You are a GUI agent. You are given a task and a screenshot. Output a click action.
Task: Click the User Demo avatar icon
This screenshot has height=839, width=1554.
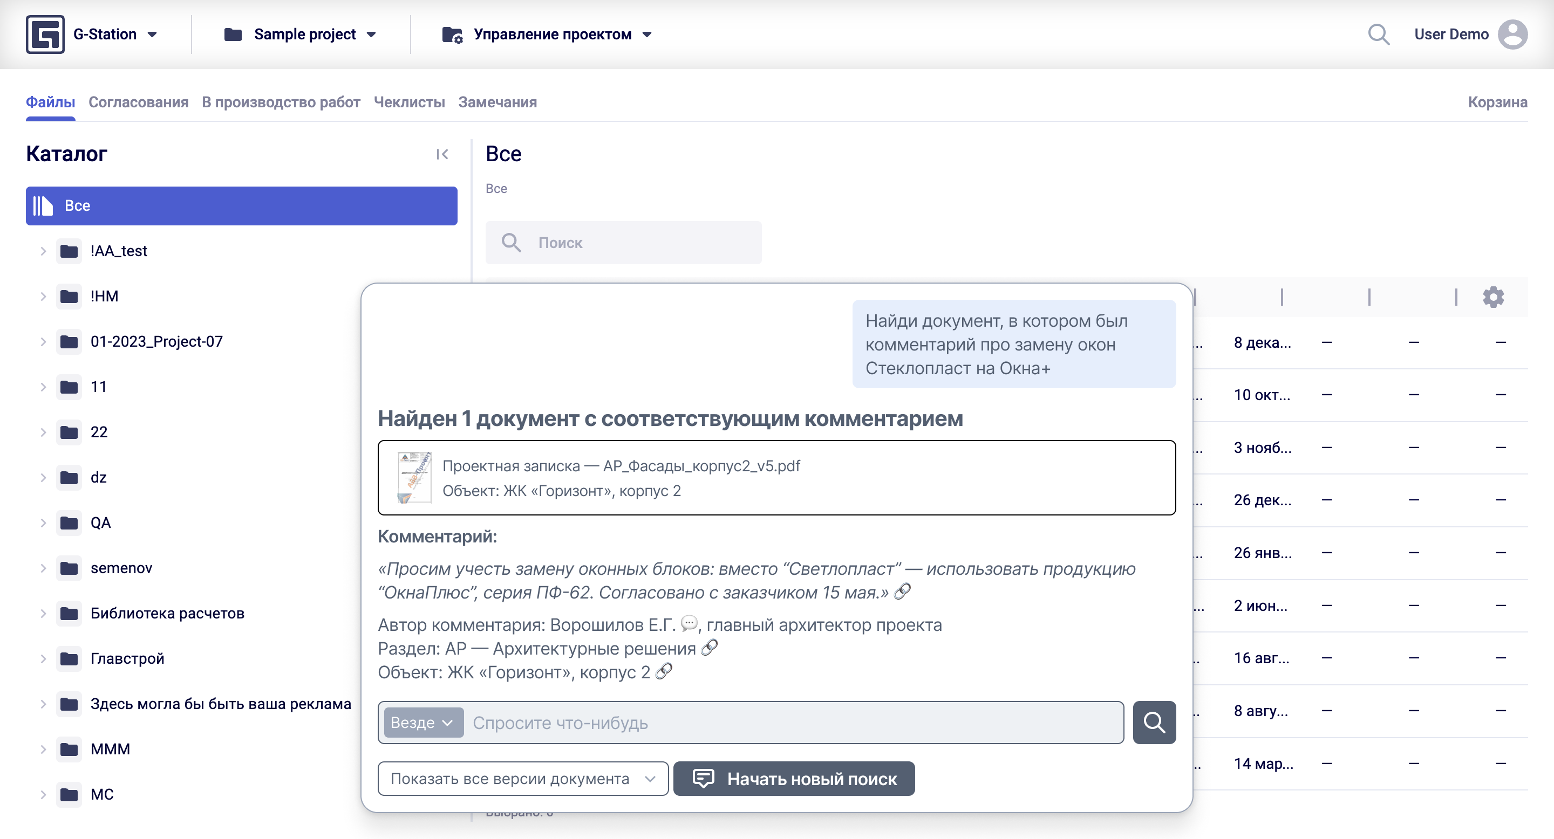(1512, 35)
